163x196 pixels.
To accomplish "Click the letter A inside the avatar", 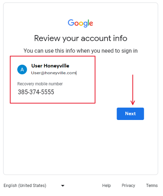I will coord(22,70).
